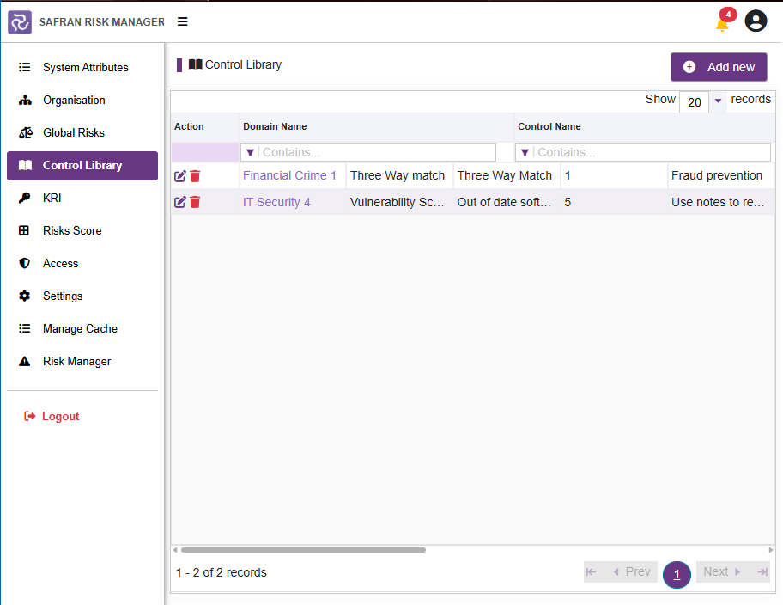783x605 pixels.
Task: Click the horizontal scrollbar thumb of the table
Action: tap(304, 550)
